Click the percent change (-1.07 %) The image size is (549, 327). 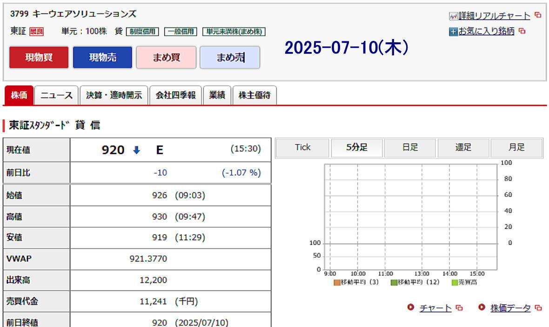pyautogui.click(x=241, y=173)
